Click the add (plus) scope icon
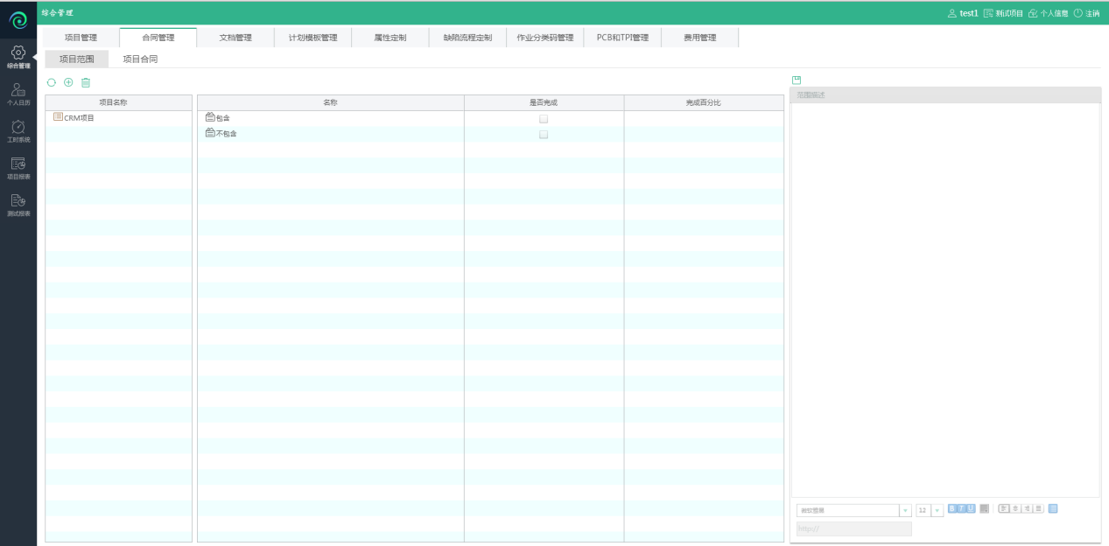1109x546 pixels. [68, 82]
